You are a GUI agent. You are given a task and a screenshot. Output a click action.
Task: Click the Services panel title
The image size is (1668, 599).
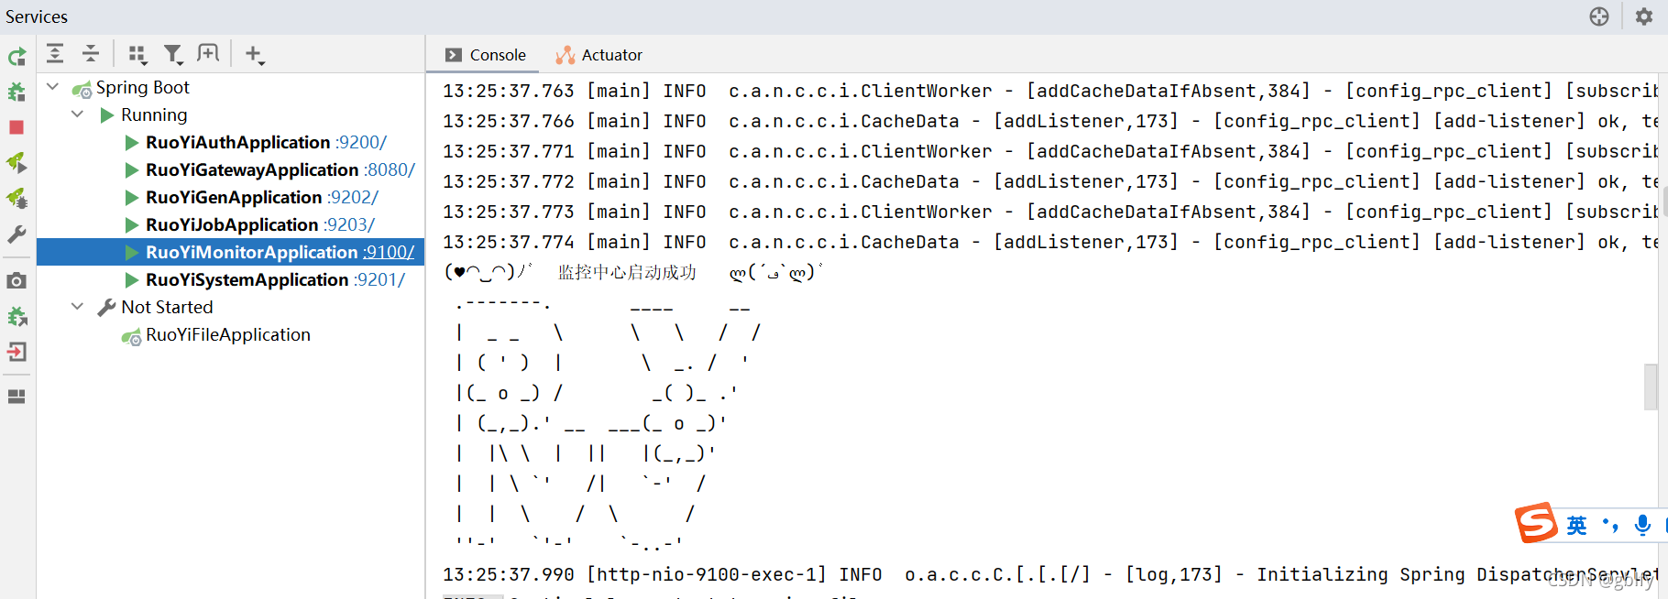pos(37,16)
